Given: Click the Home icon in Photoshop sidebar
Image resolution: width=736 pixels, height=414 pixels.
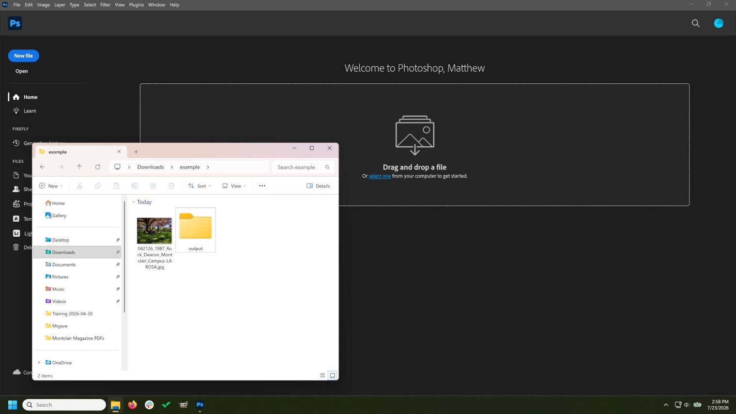Looking at the screenshot, I should tap(16, 97).
